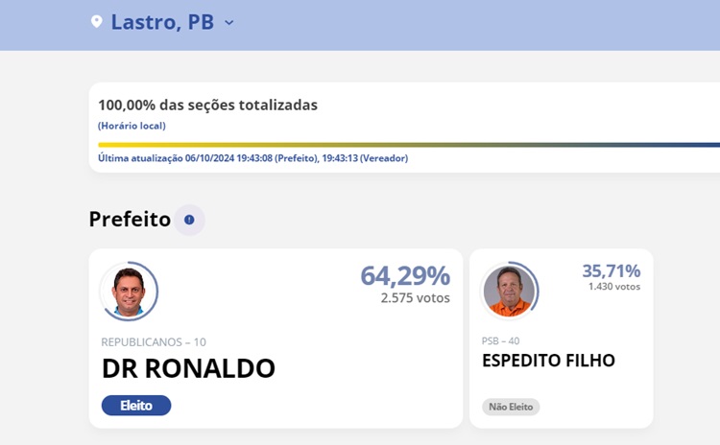
Task: Click the Eleito badge
Action: point(136,406)
